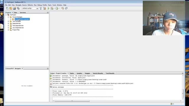
Task: Switch to the Search Results tab
Action: pos(98,73)
